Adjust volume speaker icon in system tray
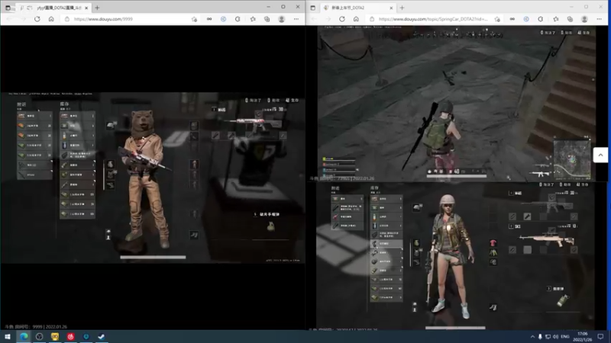The image size is (611, 343). pos(556,336)
